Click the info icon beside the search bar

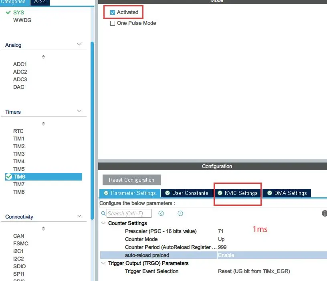(324, 214)
